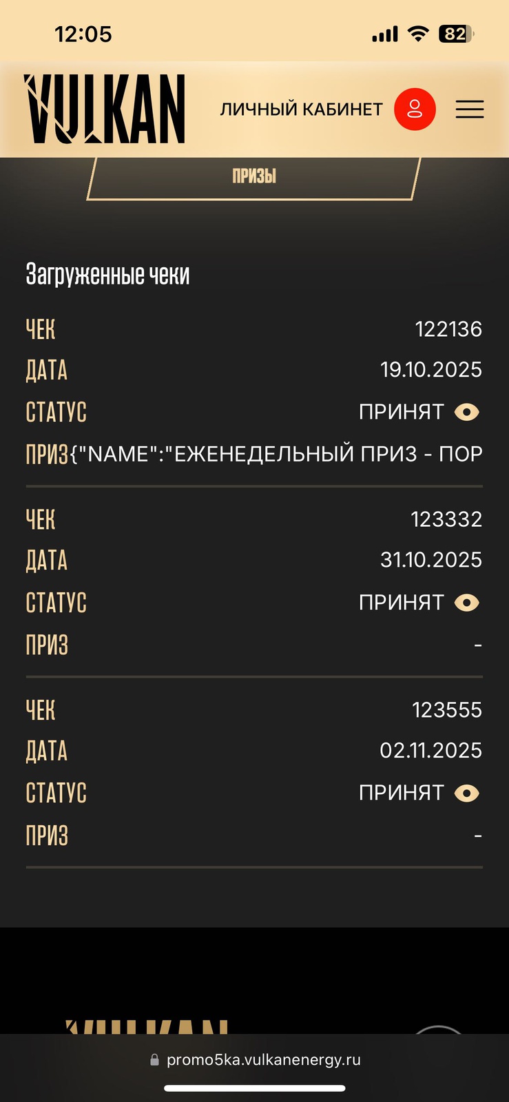The height and width of the screenshot is (1102, 509).
Task: View receipt 123332 via eye icon
Action: point(467,603)
